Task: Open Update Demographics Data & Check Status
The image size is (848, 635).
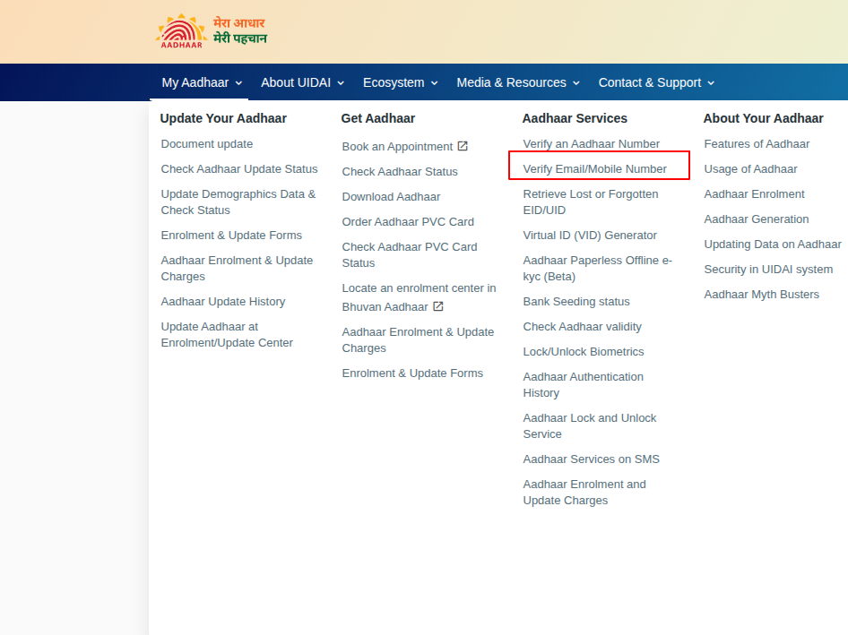Action: (x=238, y=202)
